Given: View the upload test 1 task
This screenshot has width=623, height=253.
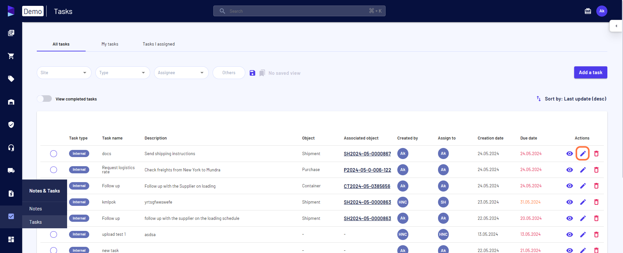Looking at the screenshot, I should coord(570,234).
